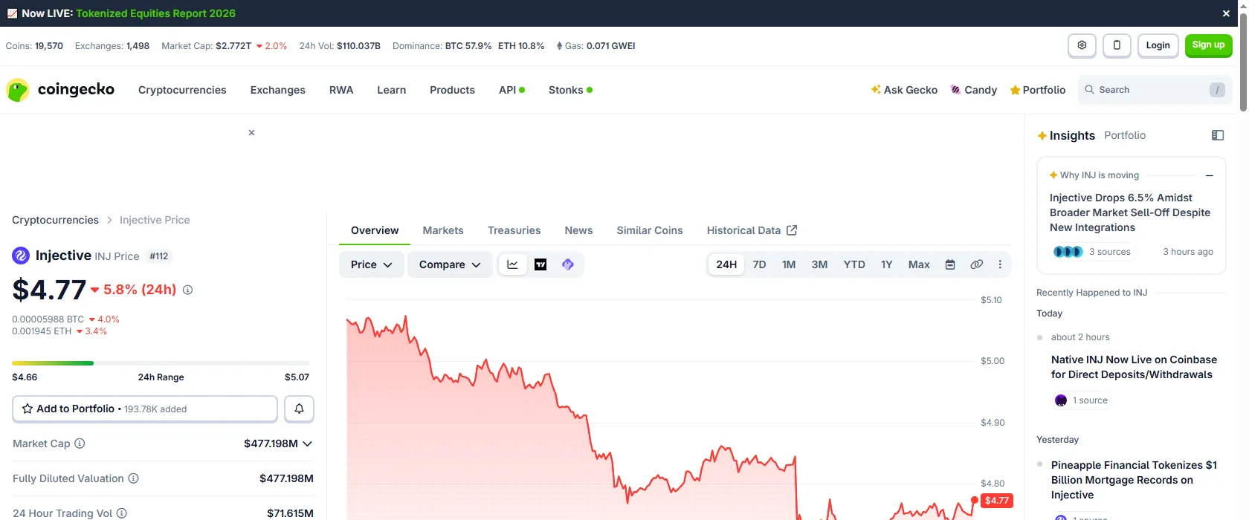This screenshot has height=520, width=1249.
Task: Select Max chart range
Action: tap(919, 264)
